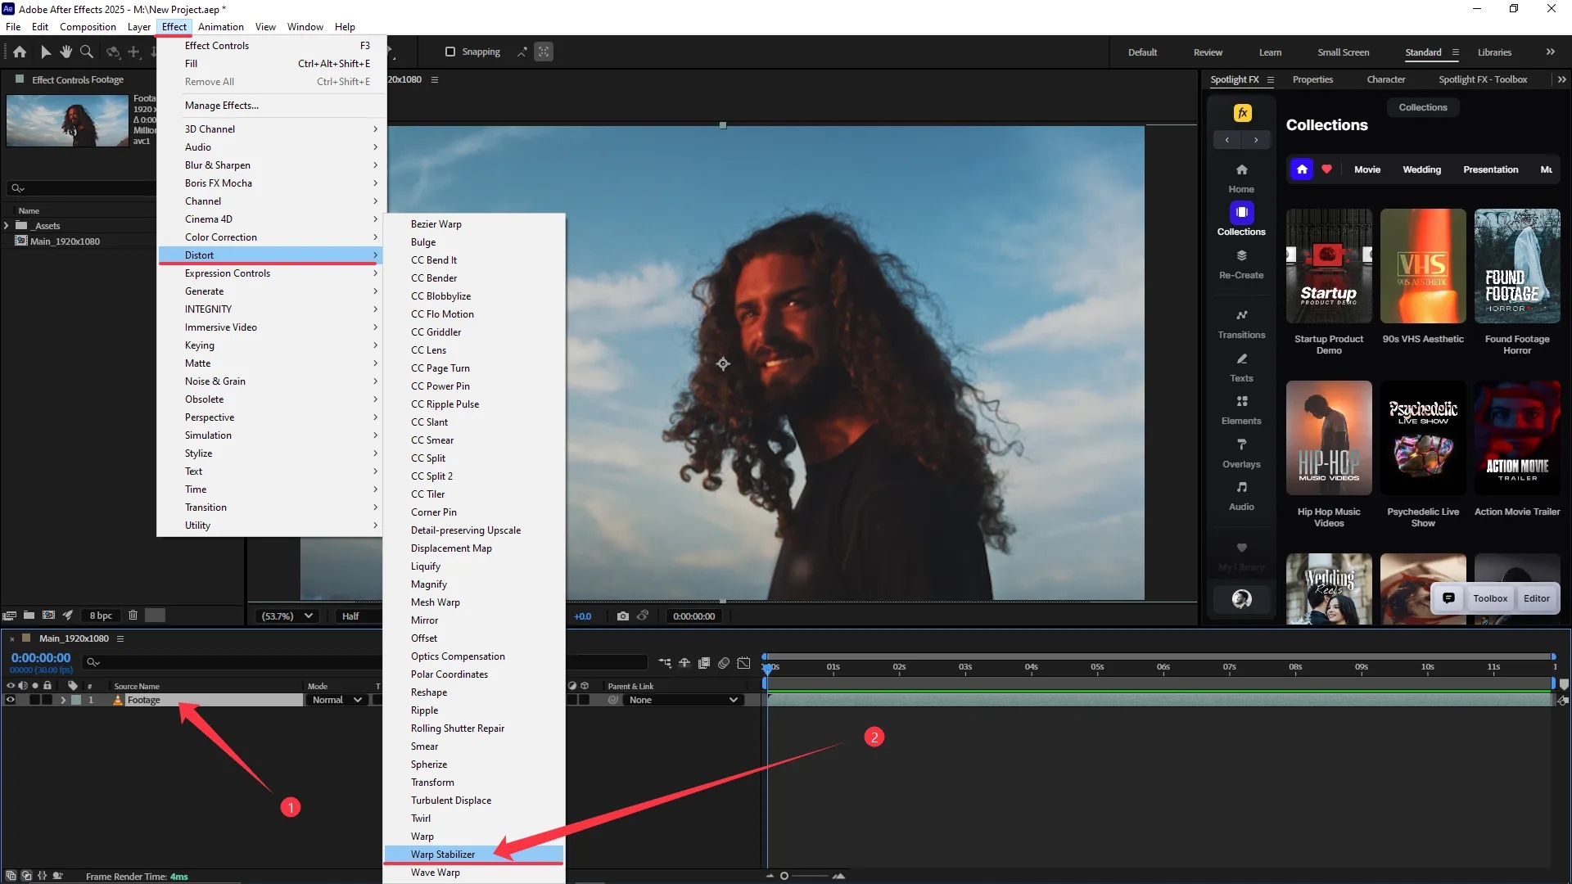
Task: Open the 53.7% magnification dropdown
Action: (x=287, y=616)
